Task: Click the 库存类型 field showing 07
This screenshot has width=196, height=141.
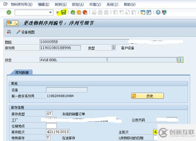Action: pyautogui.click(x=49, y=114)
